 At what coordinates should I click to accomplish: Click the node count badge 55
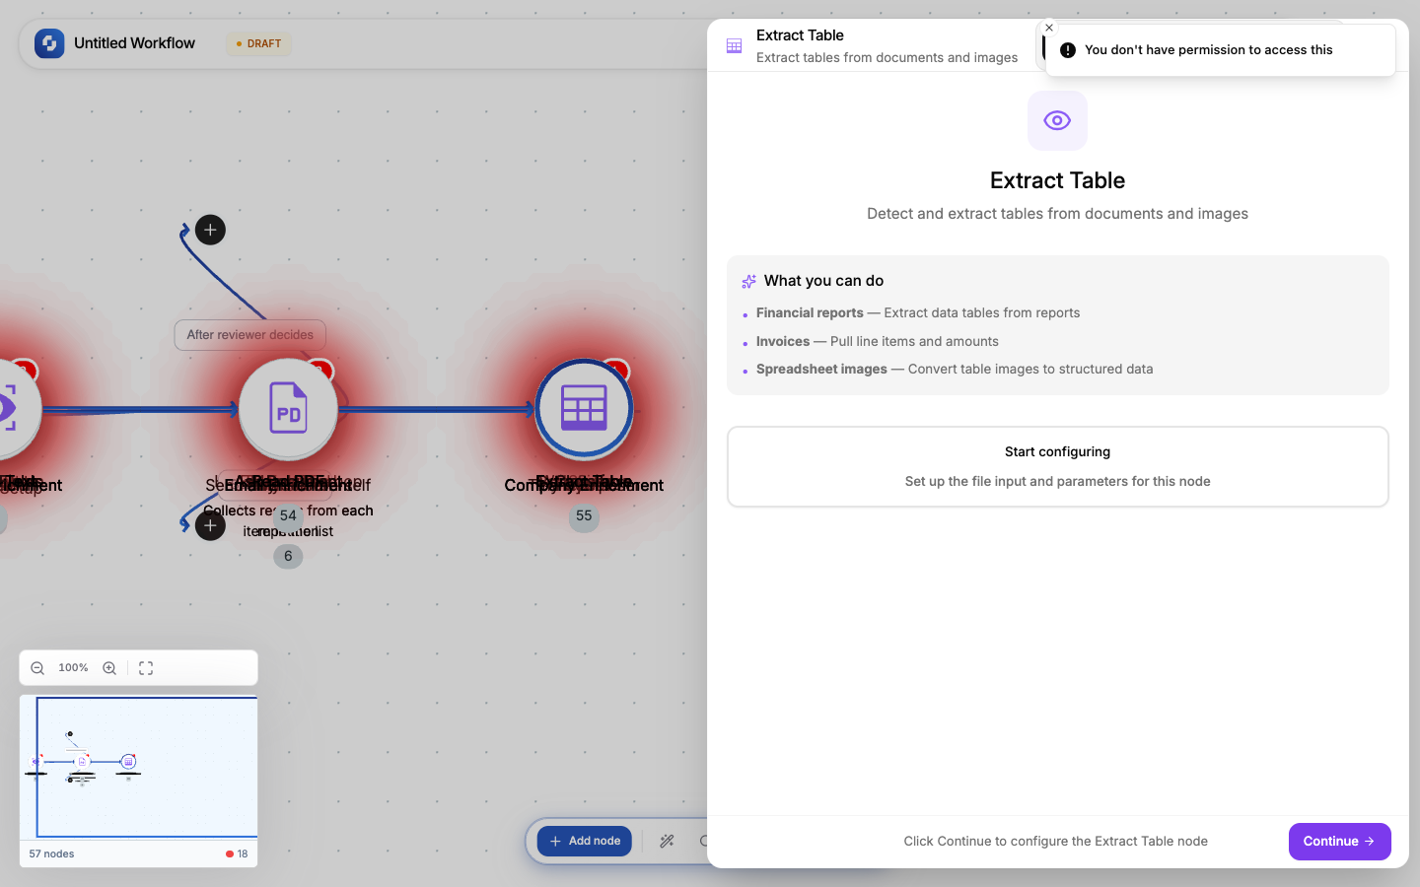coord(584,516)
